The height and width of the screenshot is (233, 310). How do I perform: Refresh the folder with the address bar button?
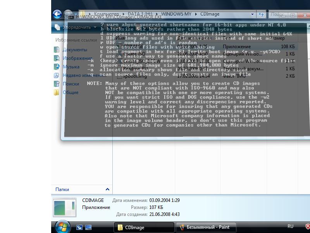tap(261, 14)
